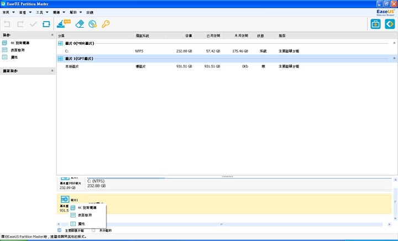Viewport: 398px width, 241px height.
Task: Click the Apply checkmark toolbar icon
Action: pos(33,24)
